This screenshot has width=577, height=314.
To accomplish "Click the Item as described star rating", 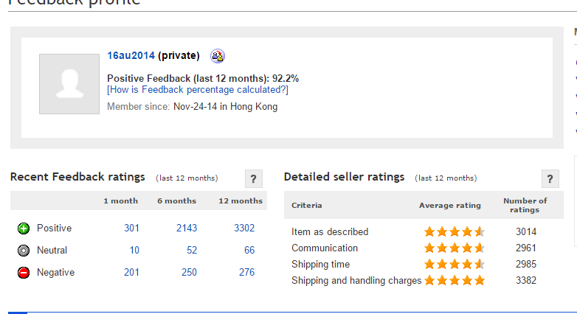I will pos(454,231).
